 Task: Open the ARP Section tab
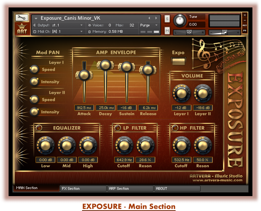[x=130, y=189]
